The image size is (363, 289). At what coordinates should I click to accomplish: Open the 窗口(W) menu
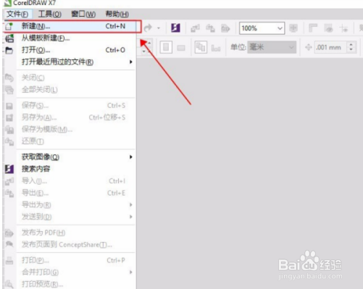(x=83, y=14)
